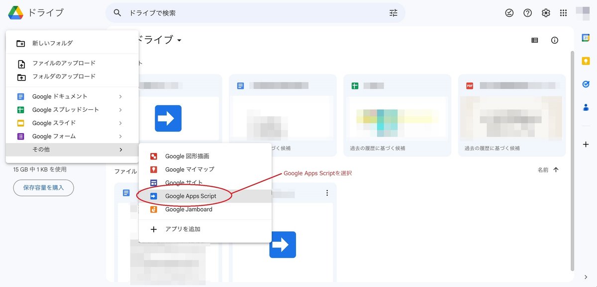Screen dimensions: 597x287
Task: Focus the ドライブで検索 search field
Action: [255, 13]
